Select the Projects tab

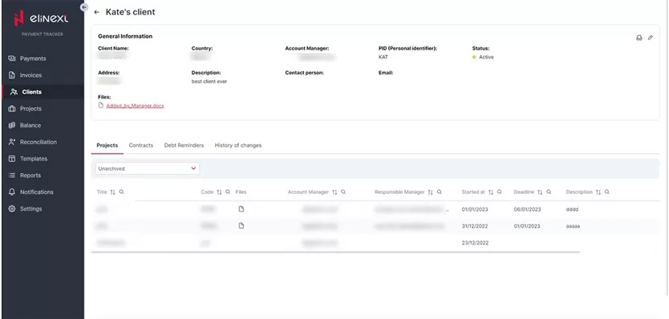click(107, 145)
